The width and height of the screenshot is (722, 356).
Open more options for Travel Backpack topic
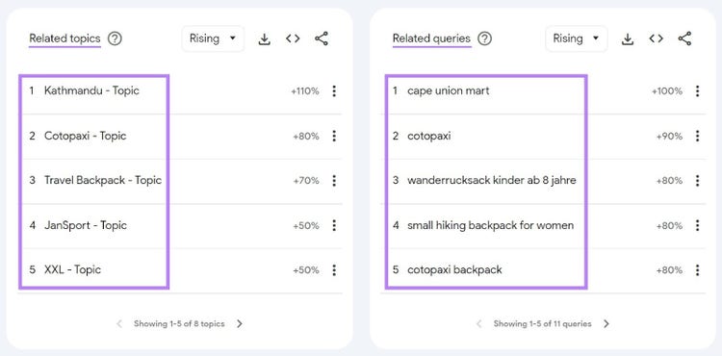tap(334, 180)
